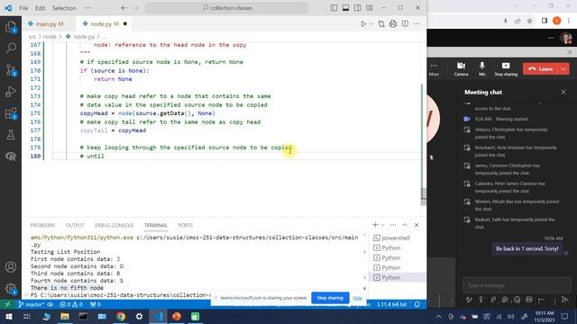
Task: Open the Chrome taskbar icon
Action: (121, 316)
